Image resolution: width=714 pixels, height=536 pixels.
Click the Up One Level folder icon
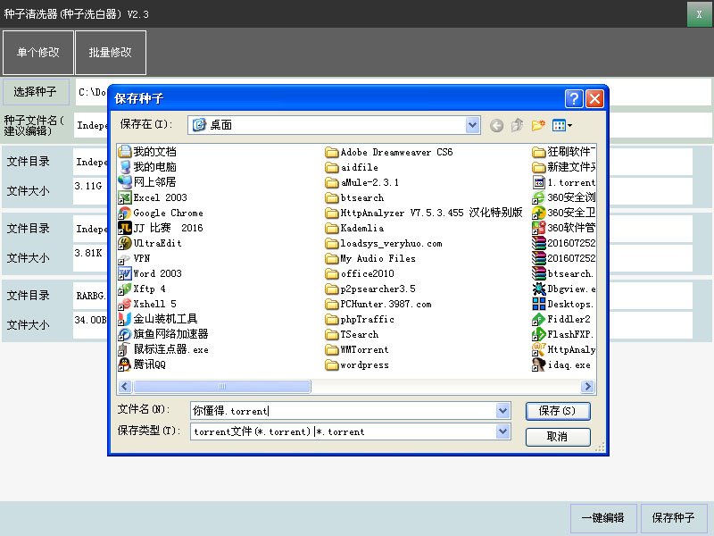pyautogui.click(x=518, y=125)
